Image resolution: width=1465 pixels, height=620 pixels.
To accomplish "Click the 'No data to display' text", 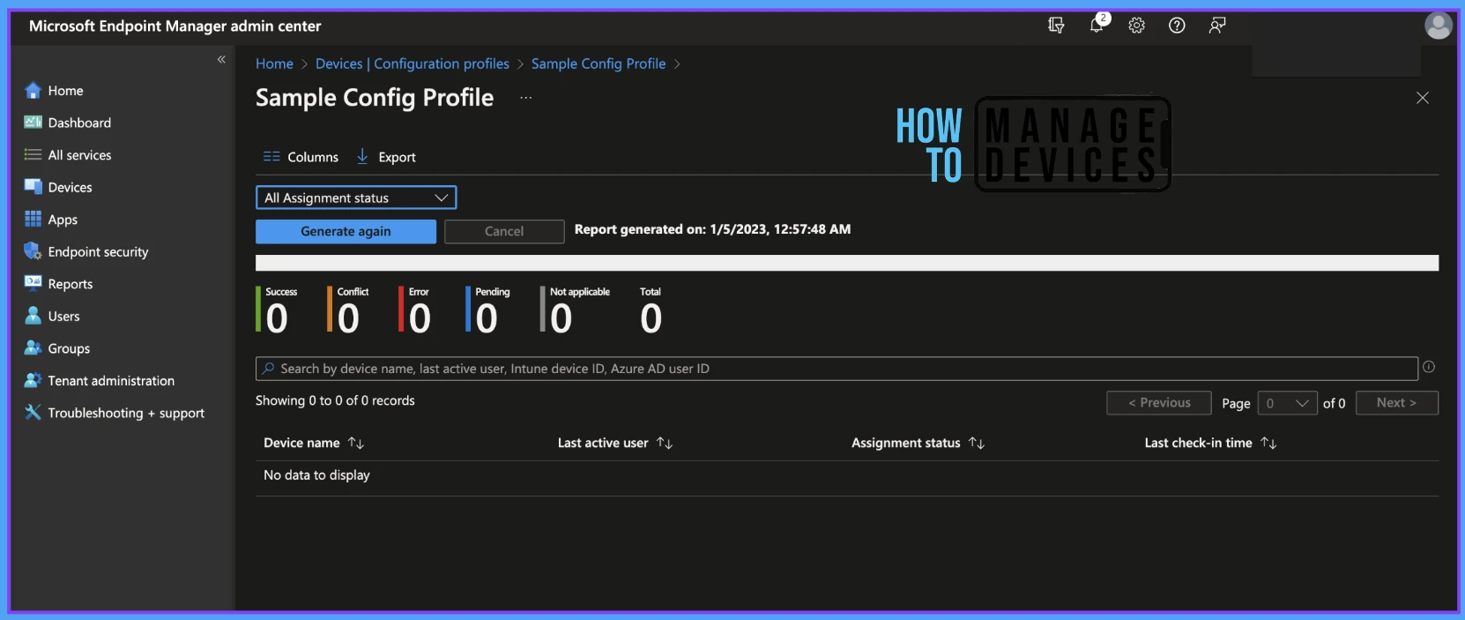I will 316,474.
